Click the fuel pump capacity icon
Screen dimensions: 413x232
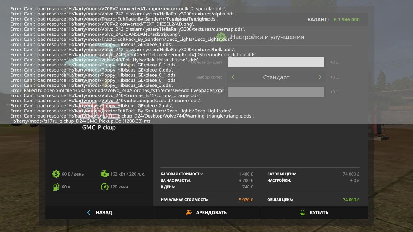click(56, 187)
